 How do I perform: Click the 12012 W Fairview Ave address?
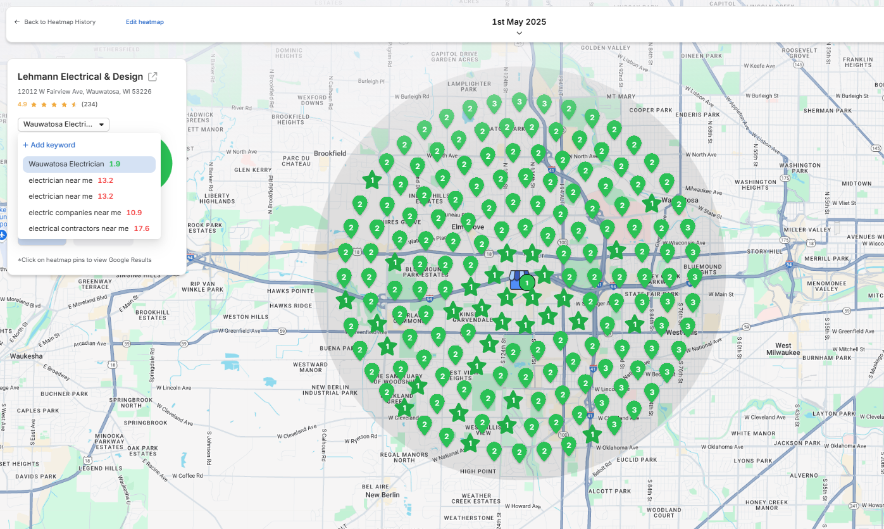point(84,92)
